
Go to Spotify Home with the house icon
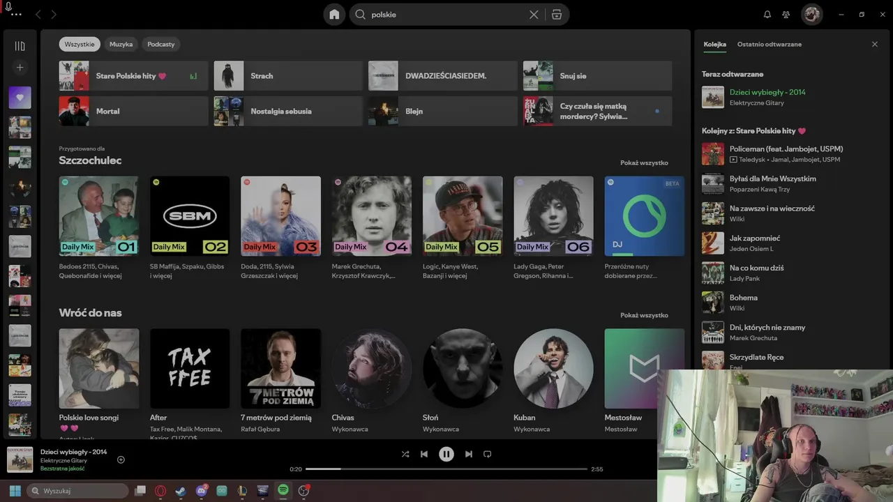[x=334, y=15]
